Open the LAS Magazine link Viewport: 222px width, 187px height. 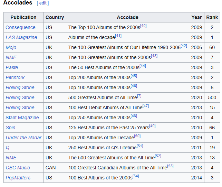21,37
